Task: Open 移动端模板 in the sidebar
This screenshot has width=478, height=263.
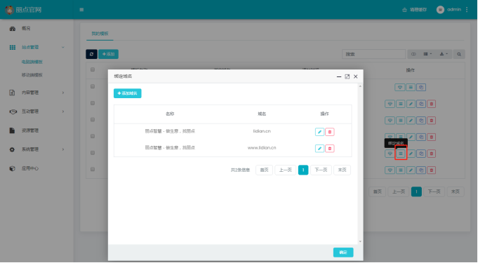Action: 32,75
